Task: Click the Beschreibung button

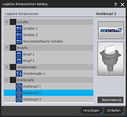Action: (110, 100)
